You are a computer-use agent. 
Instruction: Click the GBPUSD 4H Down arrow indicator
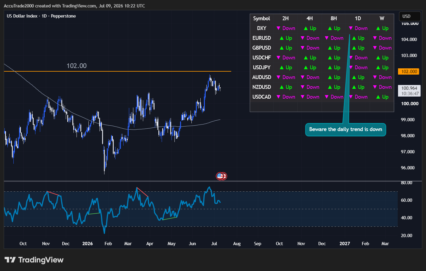[x=302, y=48]
